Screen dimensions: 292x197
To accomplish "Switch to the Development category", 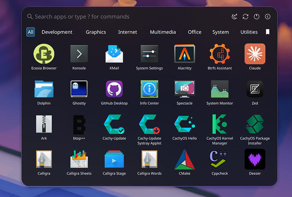I will click(x=57, y=32).
